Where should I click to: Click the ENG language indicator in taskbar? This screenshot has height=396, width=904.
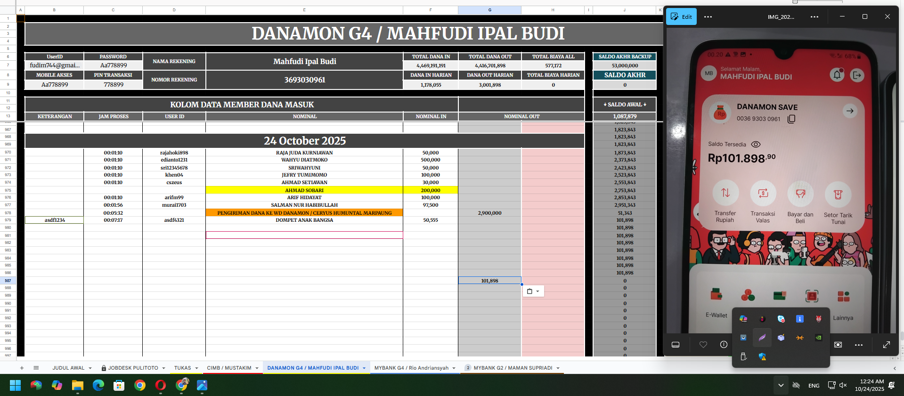(x=814, y=385)
